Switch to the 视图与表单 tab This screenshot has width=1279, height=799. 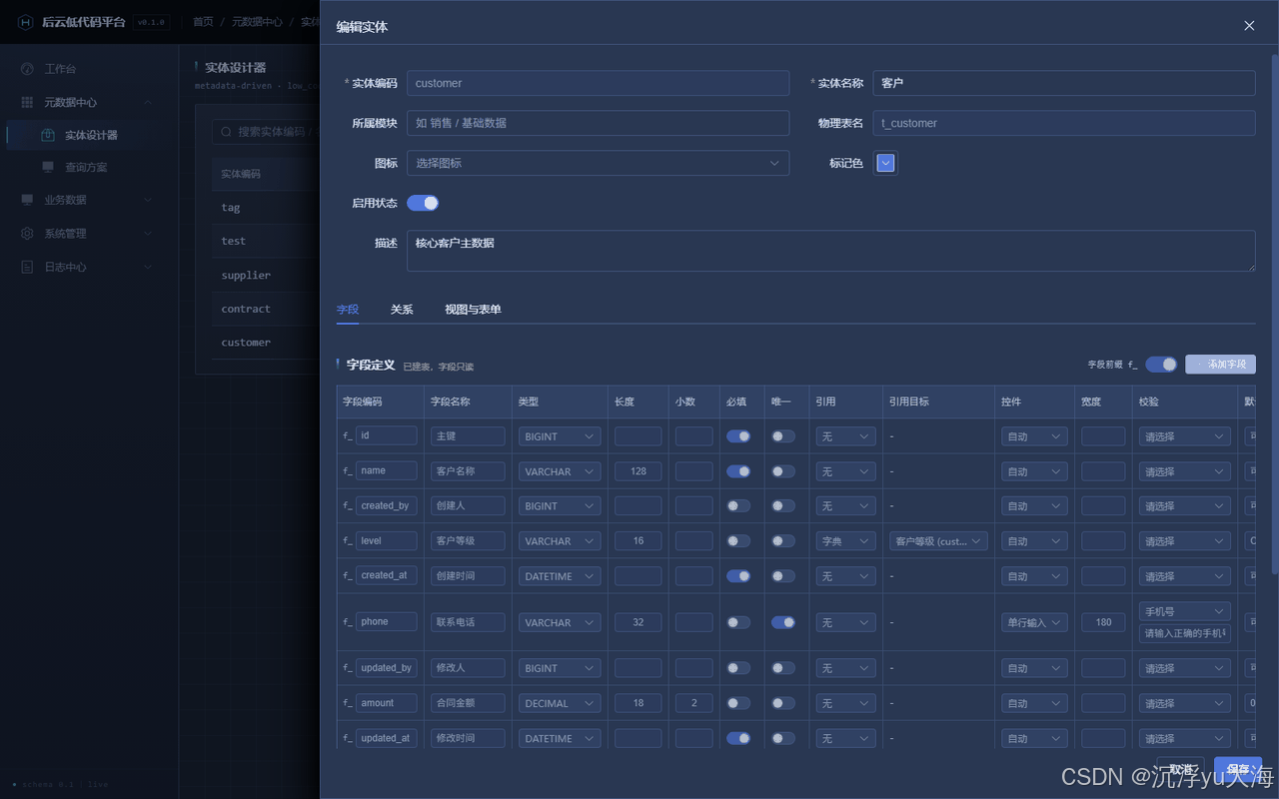pos(473,310)
